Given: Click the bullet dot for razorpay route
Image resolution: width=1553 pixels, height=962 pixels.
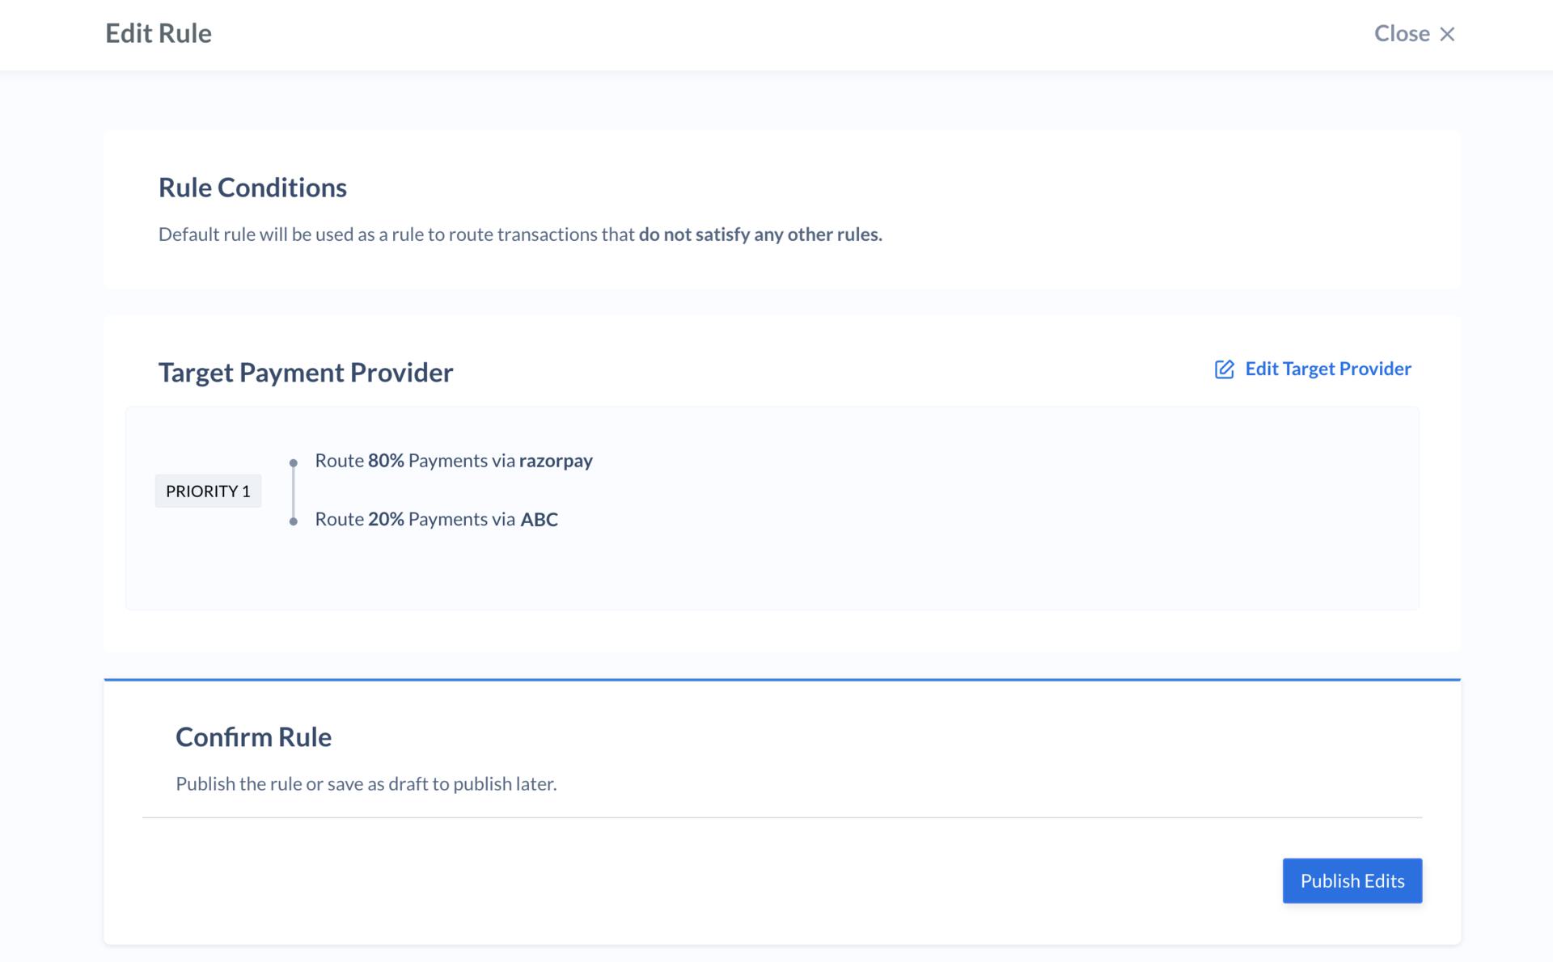Looking at the screenshot, I should pyautogui.click(x=294, y=463).
